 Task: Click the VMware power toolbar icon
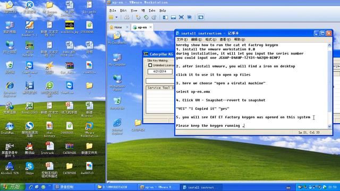111,18
